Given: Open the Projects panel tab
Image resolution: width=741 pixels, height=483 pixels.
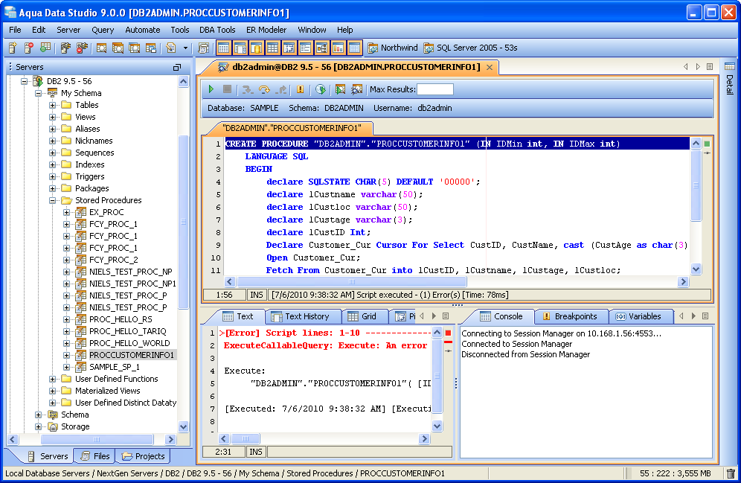Looking at the screenshot, I should coord(144,456).
